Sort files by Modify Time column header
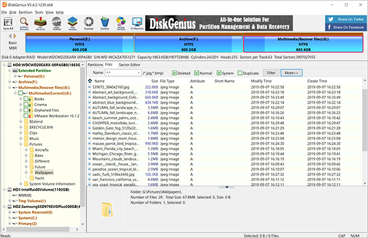The width and height of the screenshot is (368, 238). [x=261, y=81]
